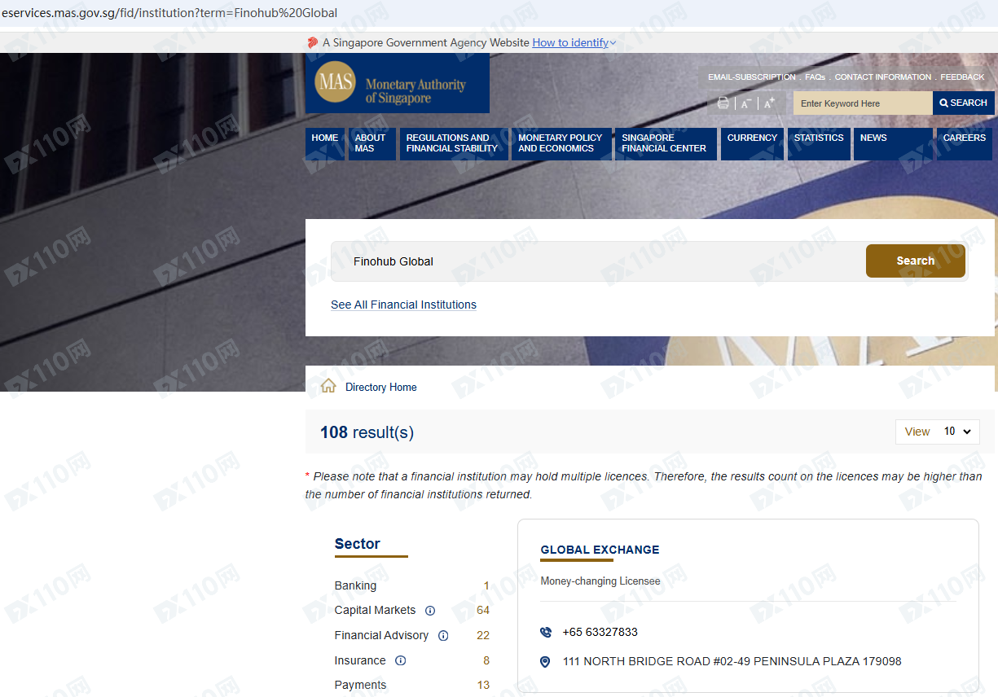Viewport: 998px width, 697px height.
Task: Open the GLOBAL EXCHANGE institution link
Action: point(600,550)
